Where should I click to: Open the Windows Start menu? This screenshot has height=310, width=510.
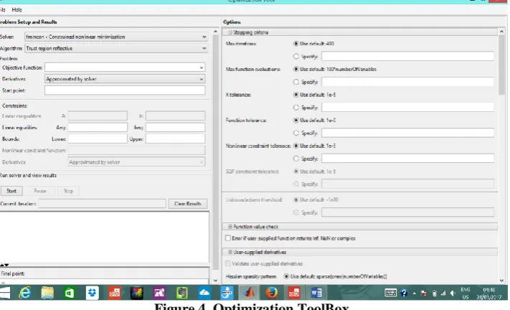(4, 293)
